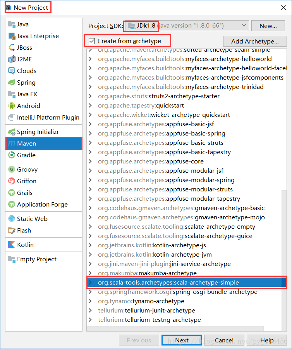Screen dimensions: 292x349
Task: Click the Cancel button
Action: [224, 340]
